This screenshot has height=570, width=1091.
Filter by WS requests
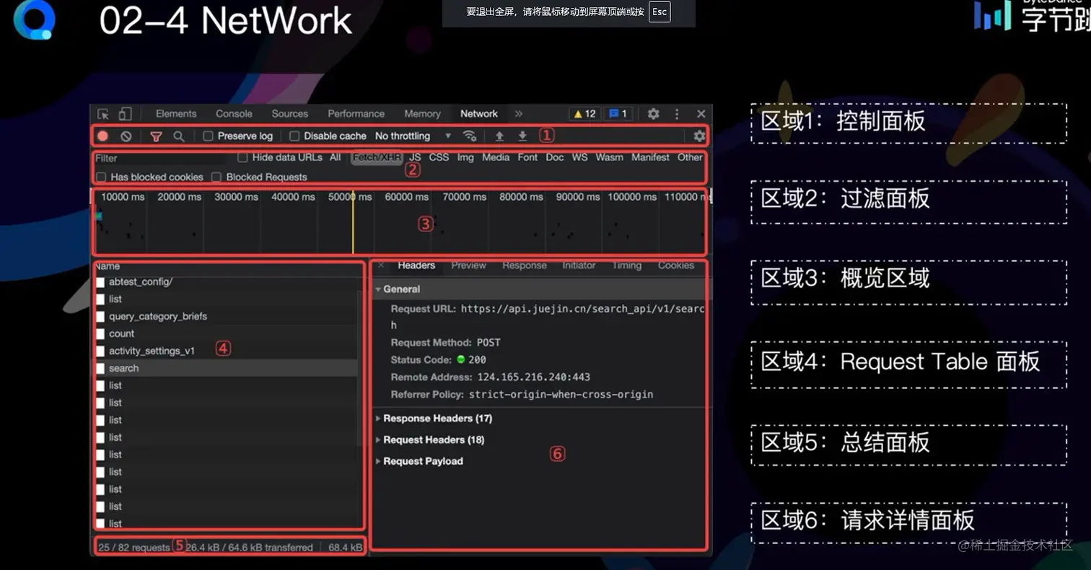click(x=580, y=157)
